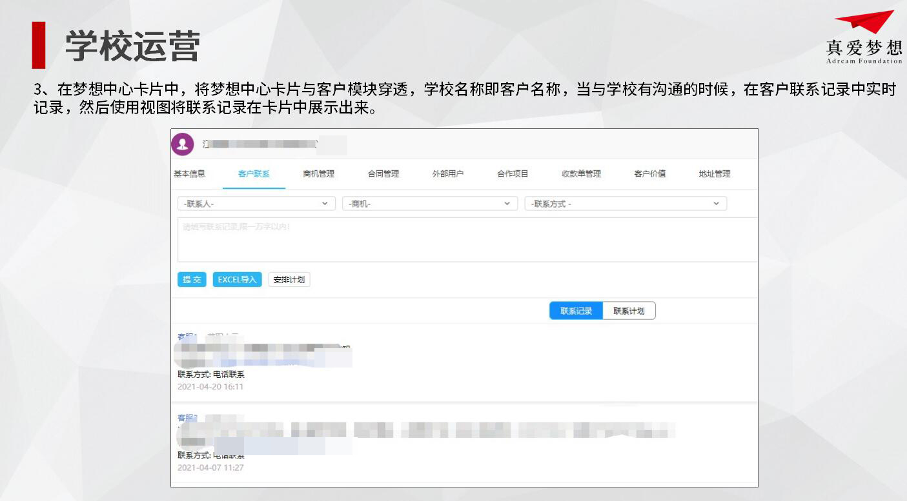Image resolution: width=907 pixels, height=501 pixels.
Task: Open the -联系方式- dropdown
Action: click(626, 204)
